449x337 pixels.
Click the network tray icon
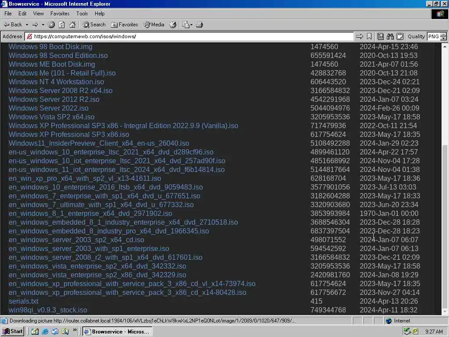[407, 332]
